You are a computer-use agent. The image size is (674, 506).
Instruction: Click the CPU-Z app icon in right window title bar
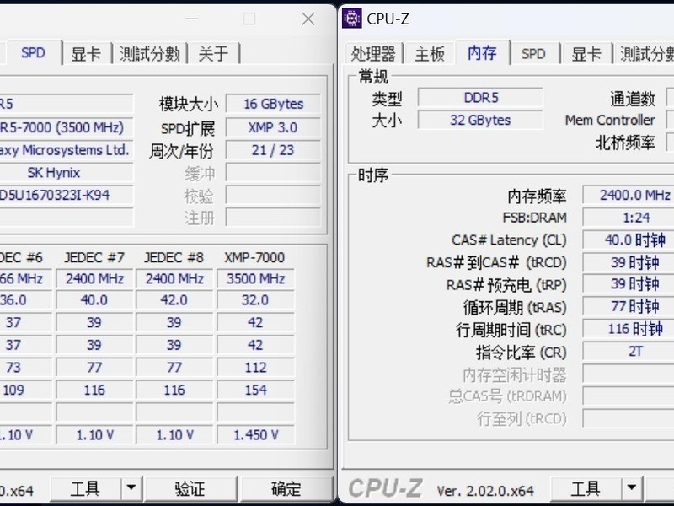(351, 19)
